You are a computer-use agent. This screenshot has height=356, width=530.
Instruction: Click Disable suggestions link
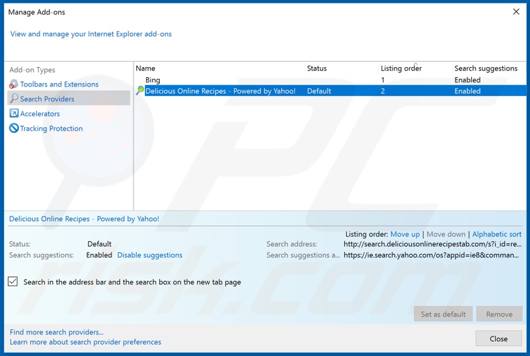click(x=150, y=255)
